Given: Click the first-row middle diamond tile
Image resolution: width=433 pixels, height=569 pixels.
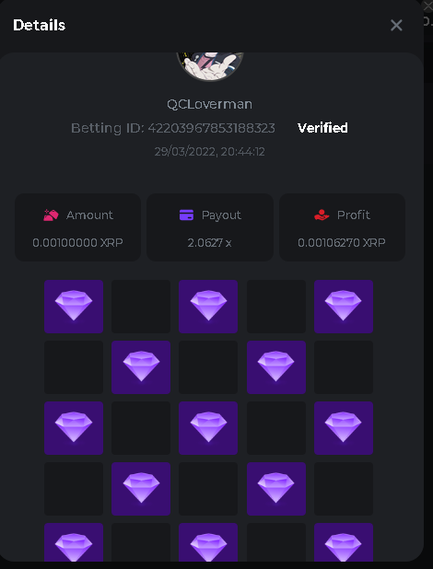Looking at the screenshot, I should [x=208, y=307].
